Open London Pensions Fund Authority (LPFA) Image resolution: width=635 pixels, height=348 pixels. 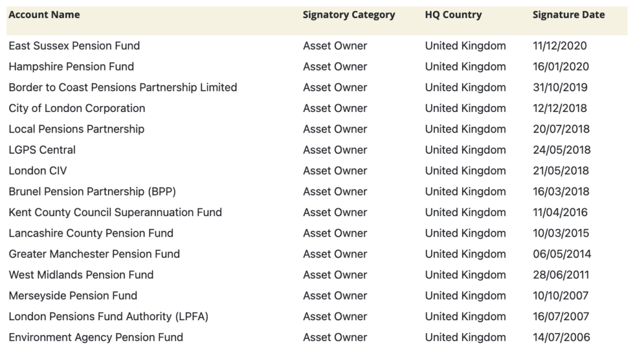coord(109,316)
